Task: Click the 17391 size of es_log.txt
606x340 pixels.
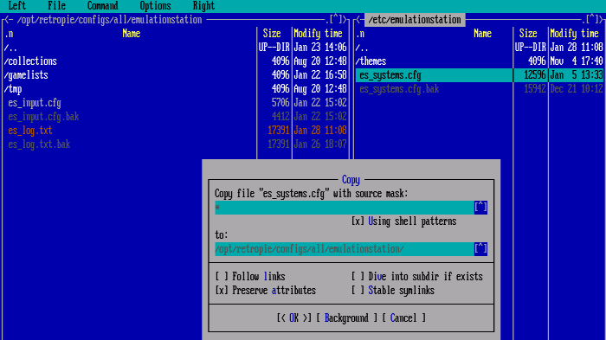Action: (279, 131)
